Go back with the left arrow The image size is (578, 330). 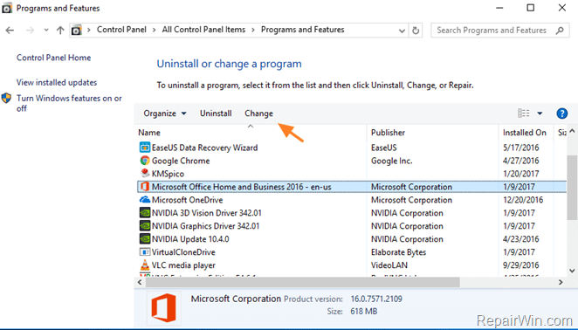pyautogui.click(x=10, y=31)
